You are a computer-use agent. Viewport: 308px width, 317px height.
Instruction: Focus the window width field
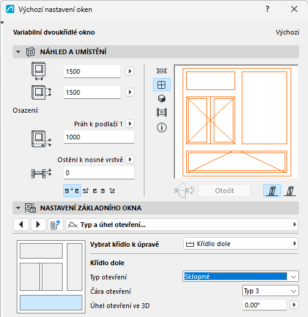tap(92, 72)
